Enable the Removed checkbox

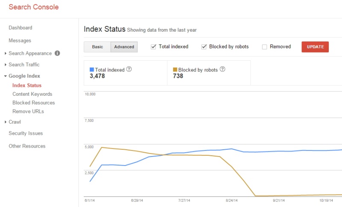pos(265,47)
